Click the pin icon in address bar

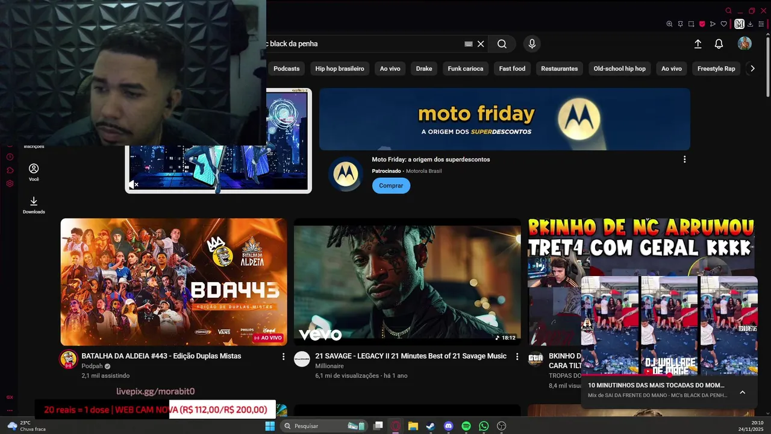click(x=680, y=24)
